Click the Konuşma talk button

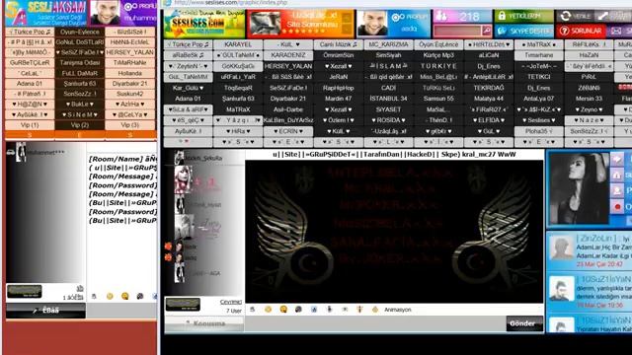pos(204,323)
